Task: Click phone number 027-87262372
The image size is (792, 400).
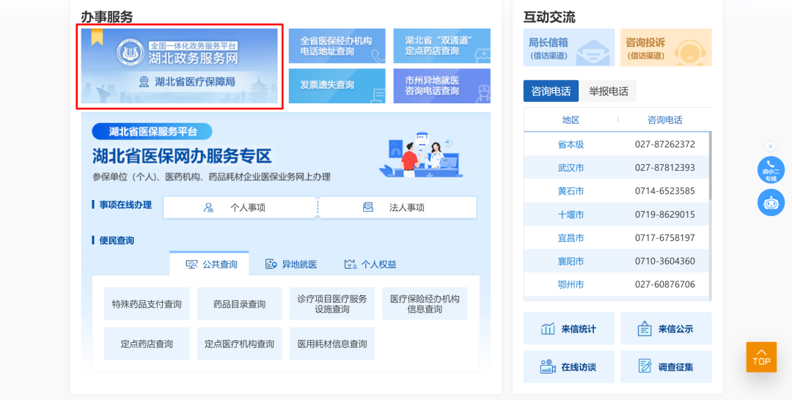Action: point(664,144)
